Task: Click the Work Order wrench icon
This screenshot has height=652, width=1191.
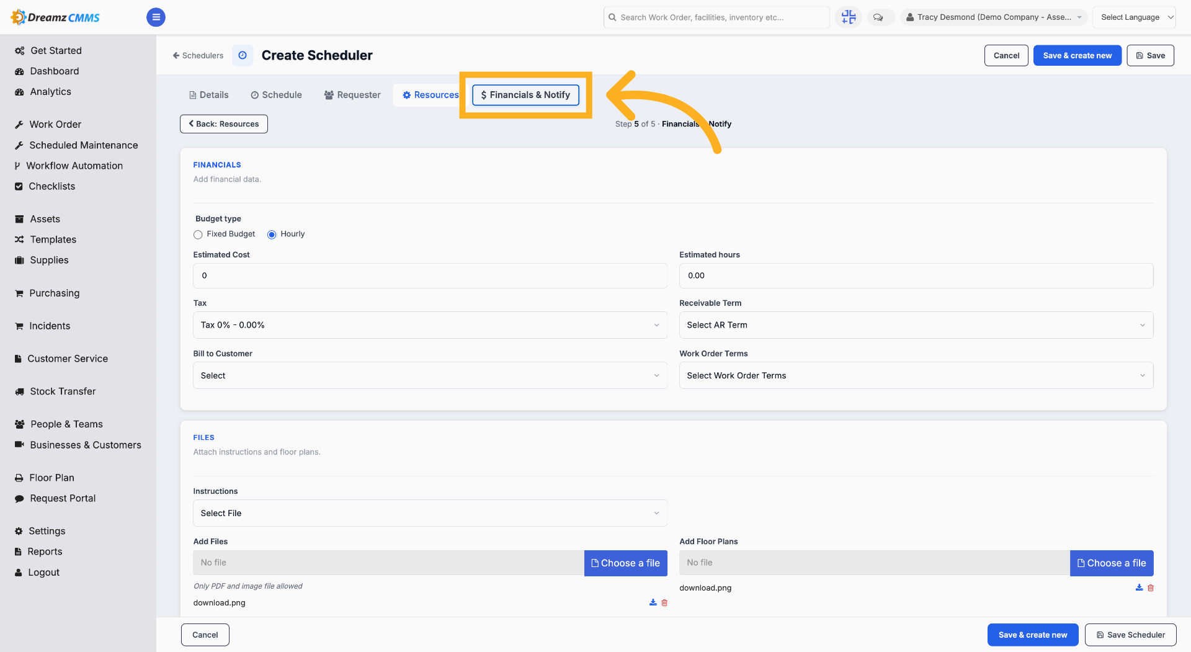Action: (x=19, y=125)
